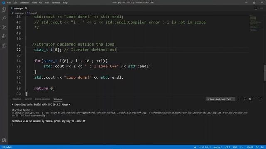Click main() symbol in the breadcrumb
Viewport: 266px width, 149px height.
[33, 13]
